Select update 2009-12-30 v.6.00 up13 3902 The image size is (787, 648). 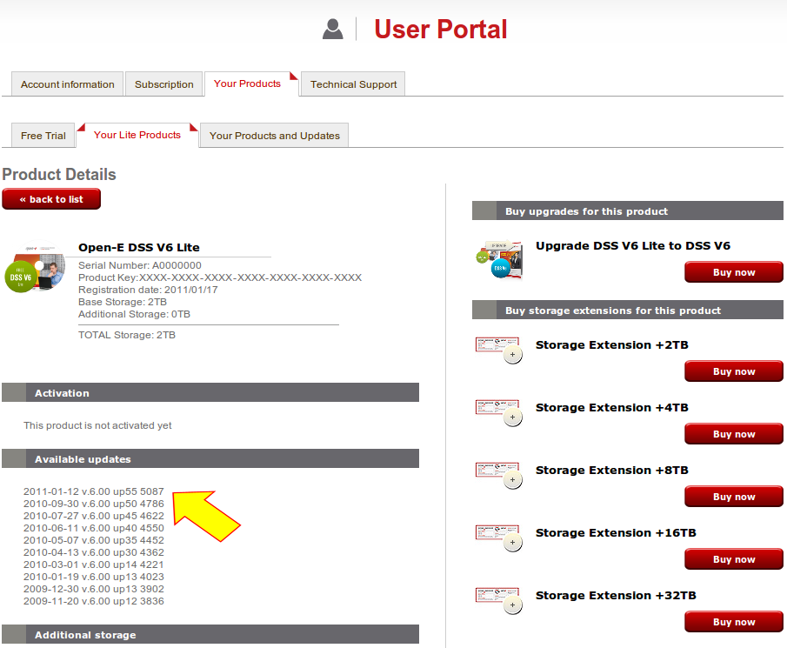93,589
